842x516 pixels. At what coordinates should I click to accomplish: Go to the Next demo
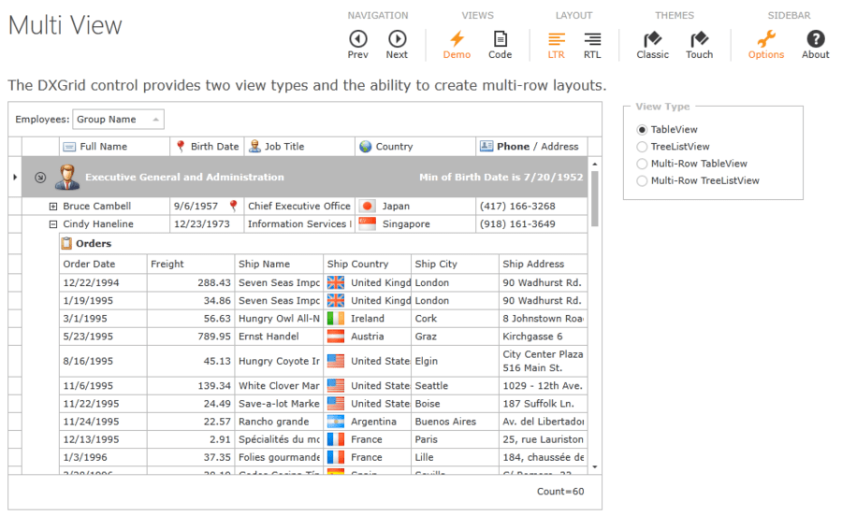click(x=397, y=43)
